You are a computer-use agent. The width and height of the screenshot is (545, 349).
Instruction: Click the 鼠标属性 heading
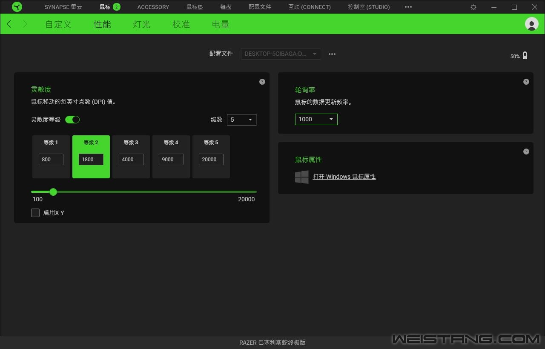(x=308, y=160)
